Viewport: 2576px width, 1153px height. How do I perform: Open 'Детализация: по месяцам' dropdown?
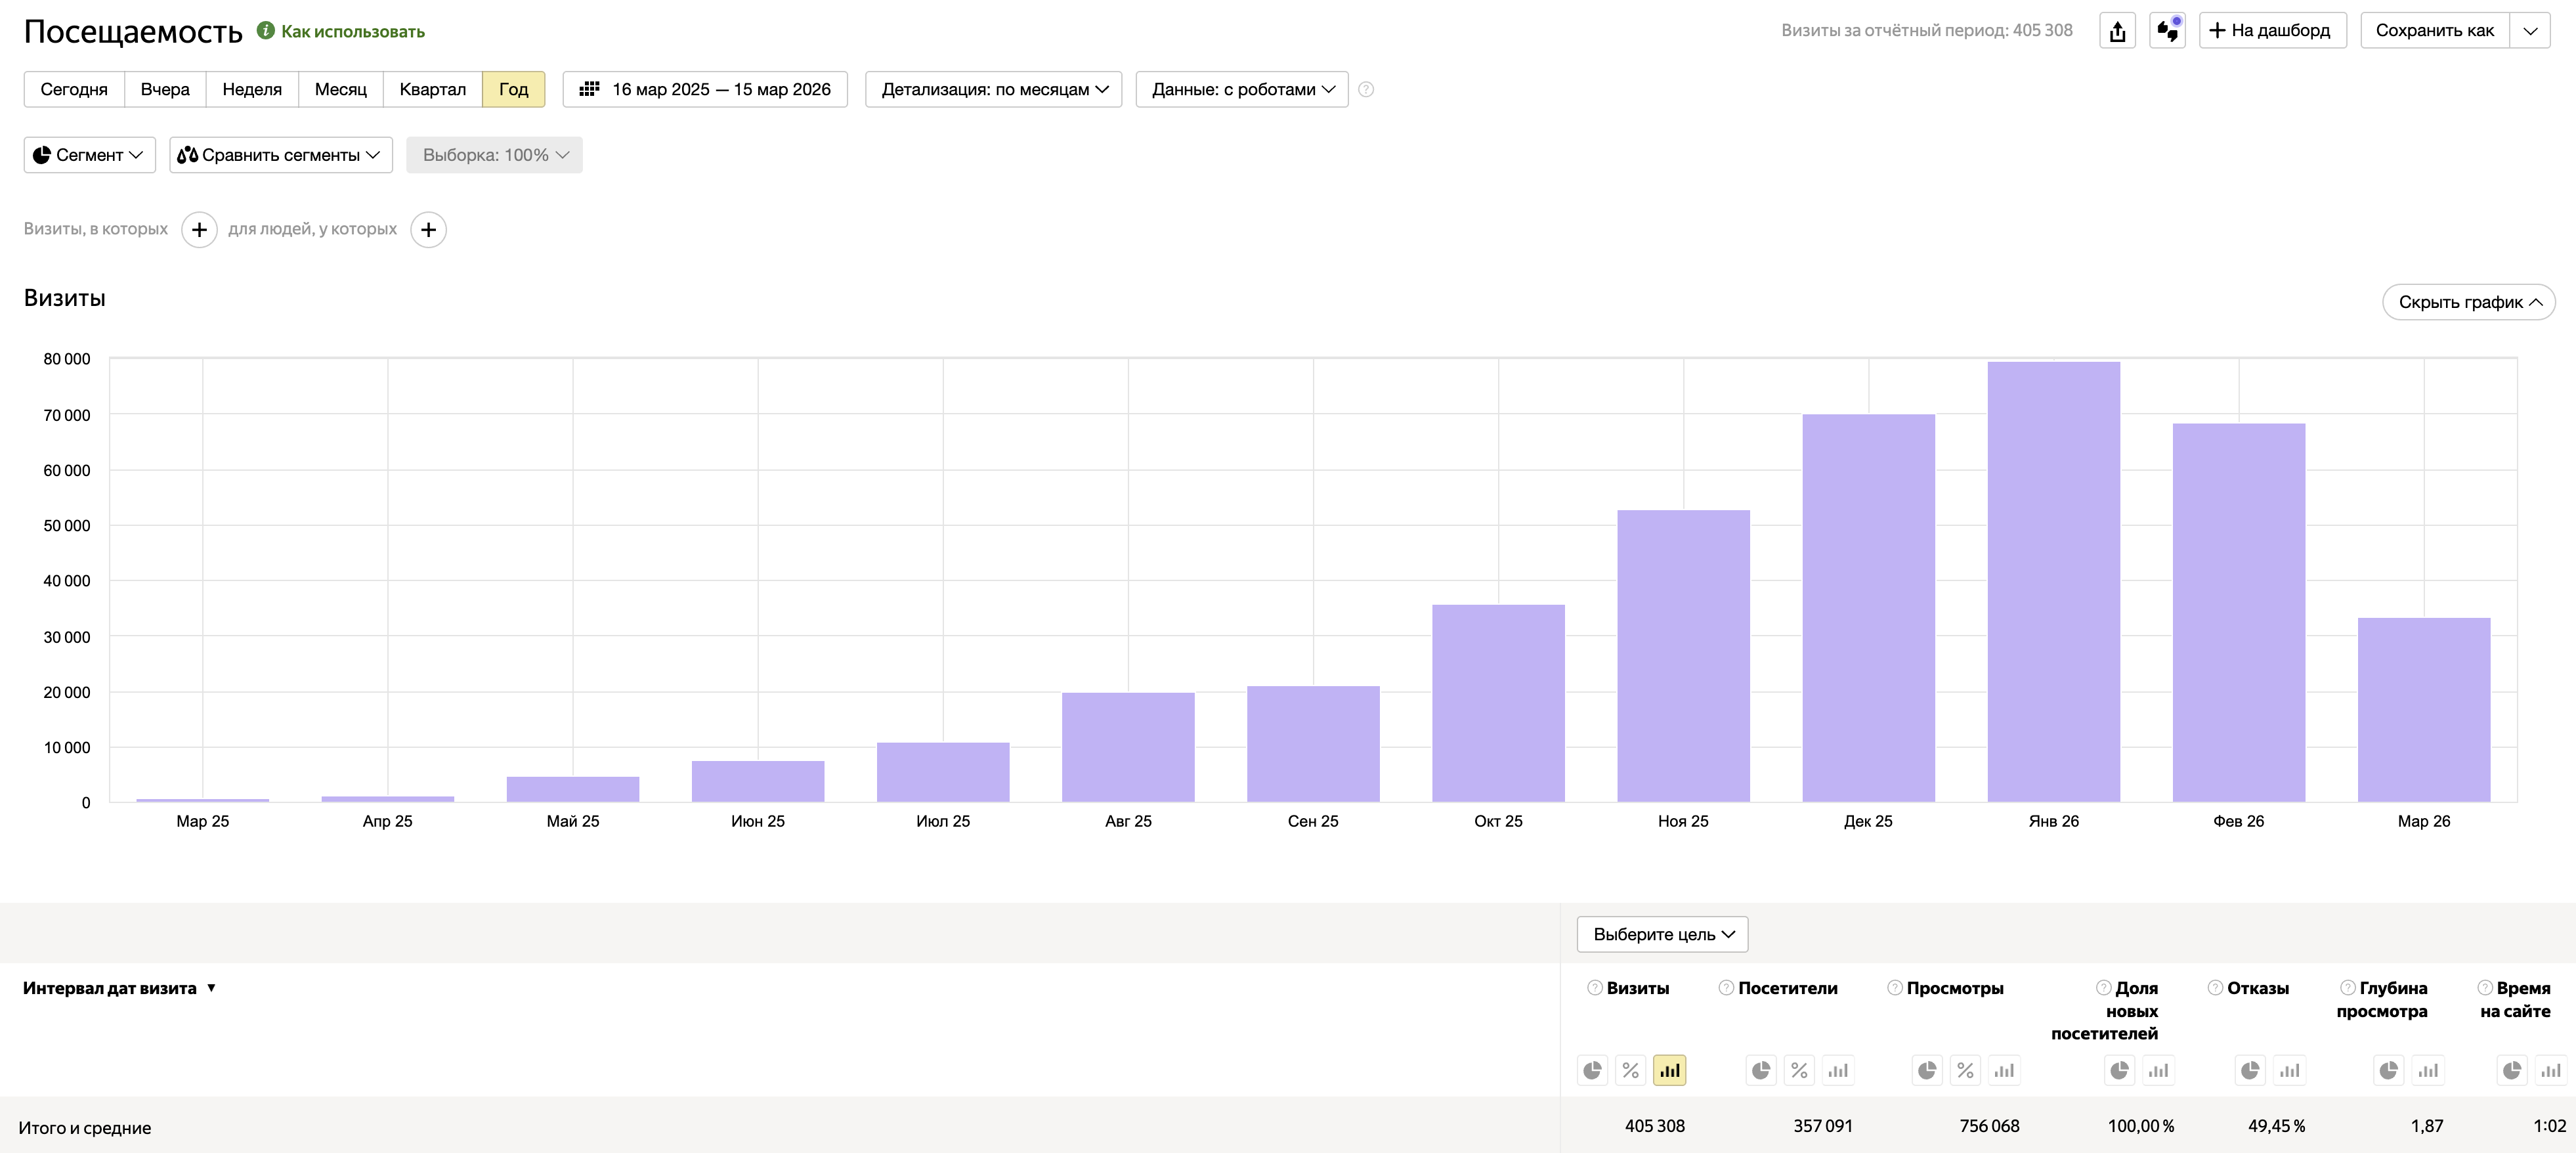993,90
